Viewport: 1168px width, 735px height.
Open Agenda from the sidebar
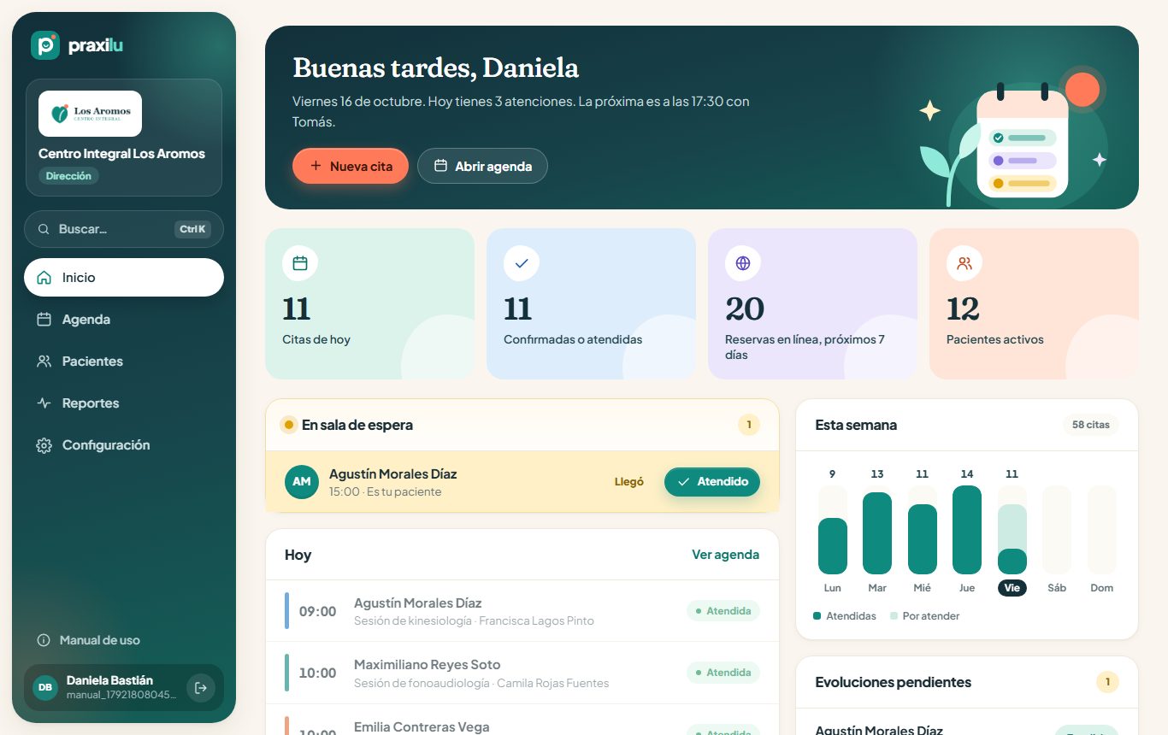click(x=124, y=320)
